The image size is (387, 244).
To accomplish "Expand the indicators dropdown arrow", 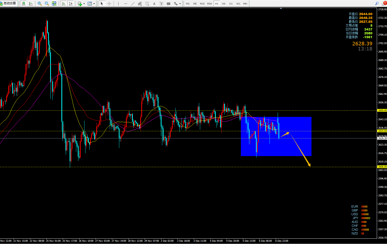I will [84, 4].
